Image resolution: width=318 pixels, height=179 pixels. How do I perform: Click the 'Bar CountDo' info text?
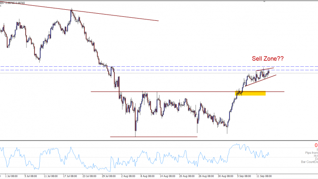(308, 162)
